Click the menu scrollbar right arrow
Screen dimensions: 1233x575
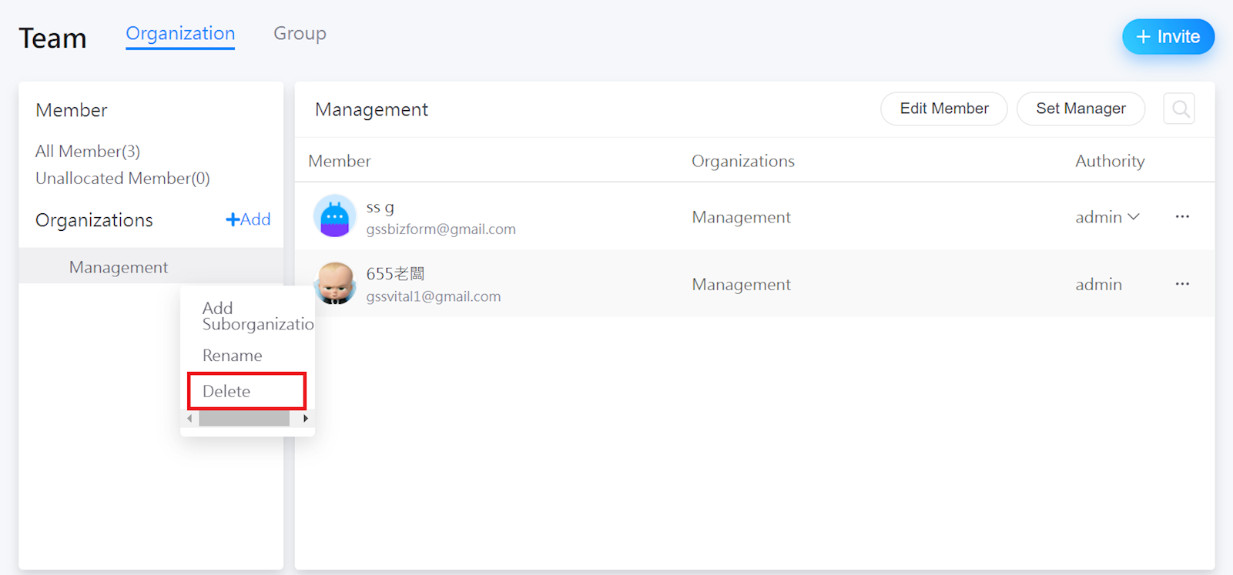[306, 419]
